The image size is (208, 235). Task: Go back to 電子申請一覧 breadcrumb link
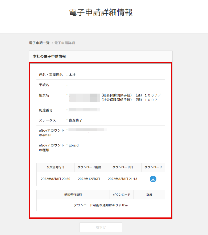click(39, 43)
